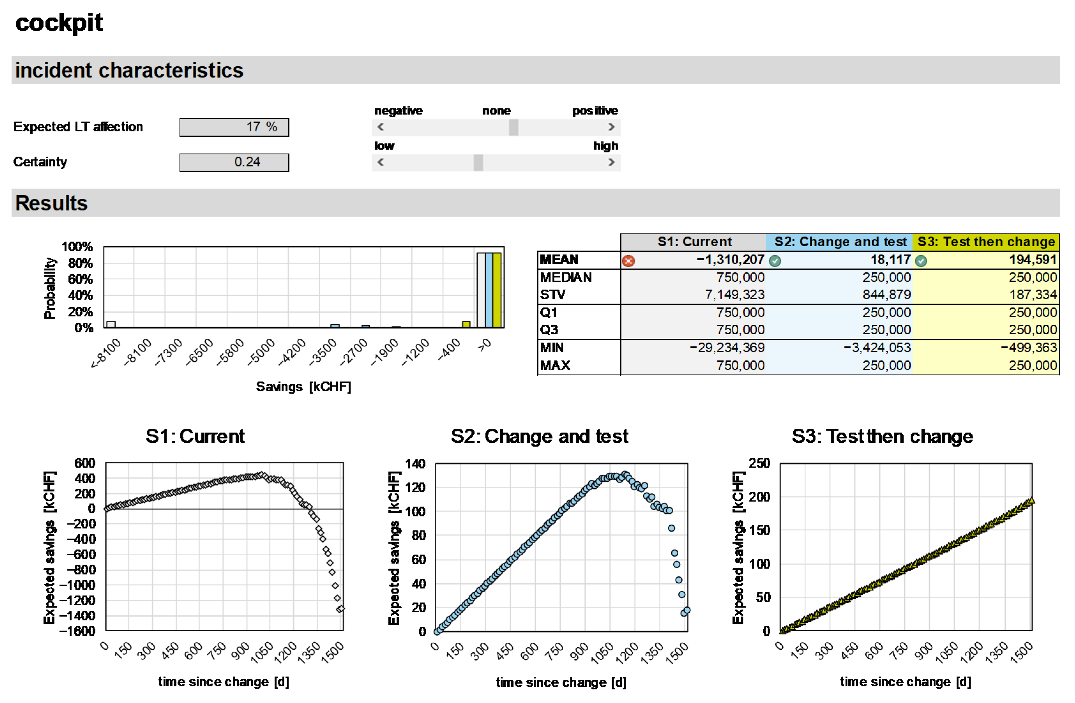This screenshot has height=703, width=1075.
Task: Click the LT affection slider thumb
Action: (x=513, y=127)
